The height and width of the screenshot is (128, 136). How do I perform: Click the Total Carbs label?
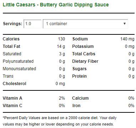pos(84,54)
